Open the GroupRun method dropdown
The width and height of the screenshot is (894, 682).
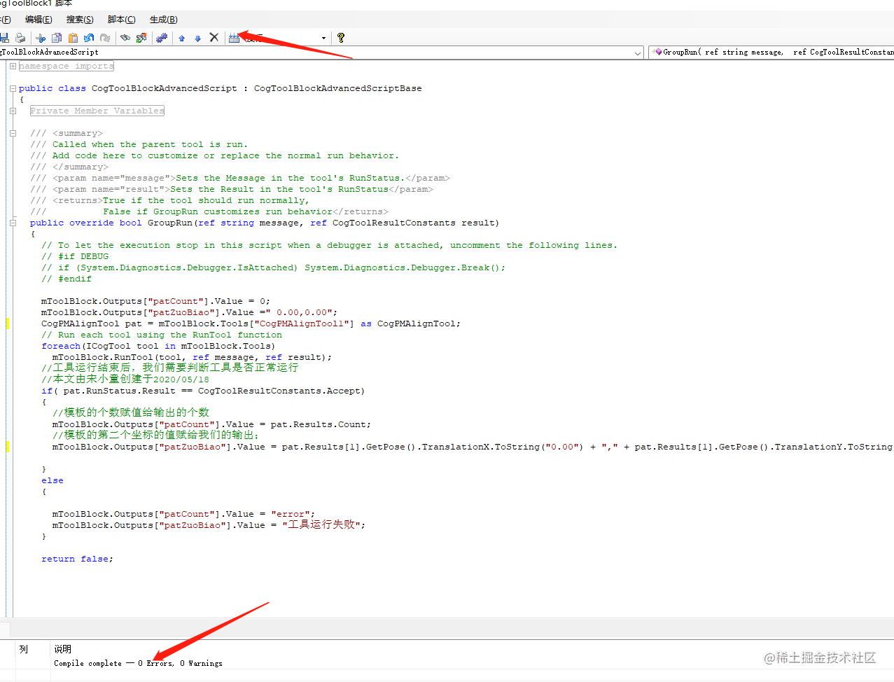click(771, 53)
